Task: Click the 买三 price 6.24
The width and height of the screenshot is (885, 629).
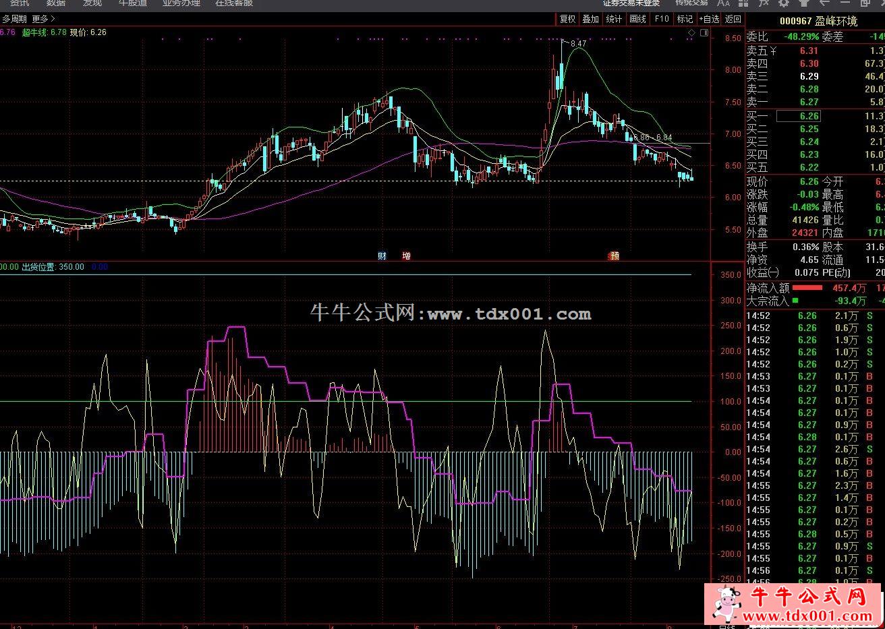Action: point(809,142)
